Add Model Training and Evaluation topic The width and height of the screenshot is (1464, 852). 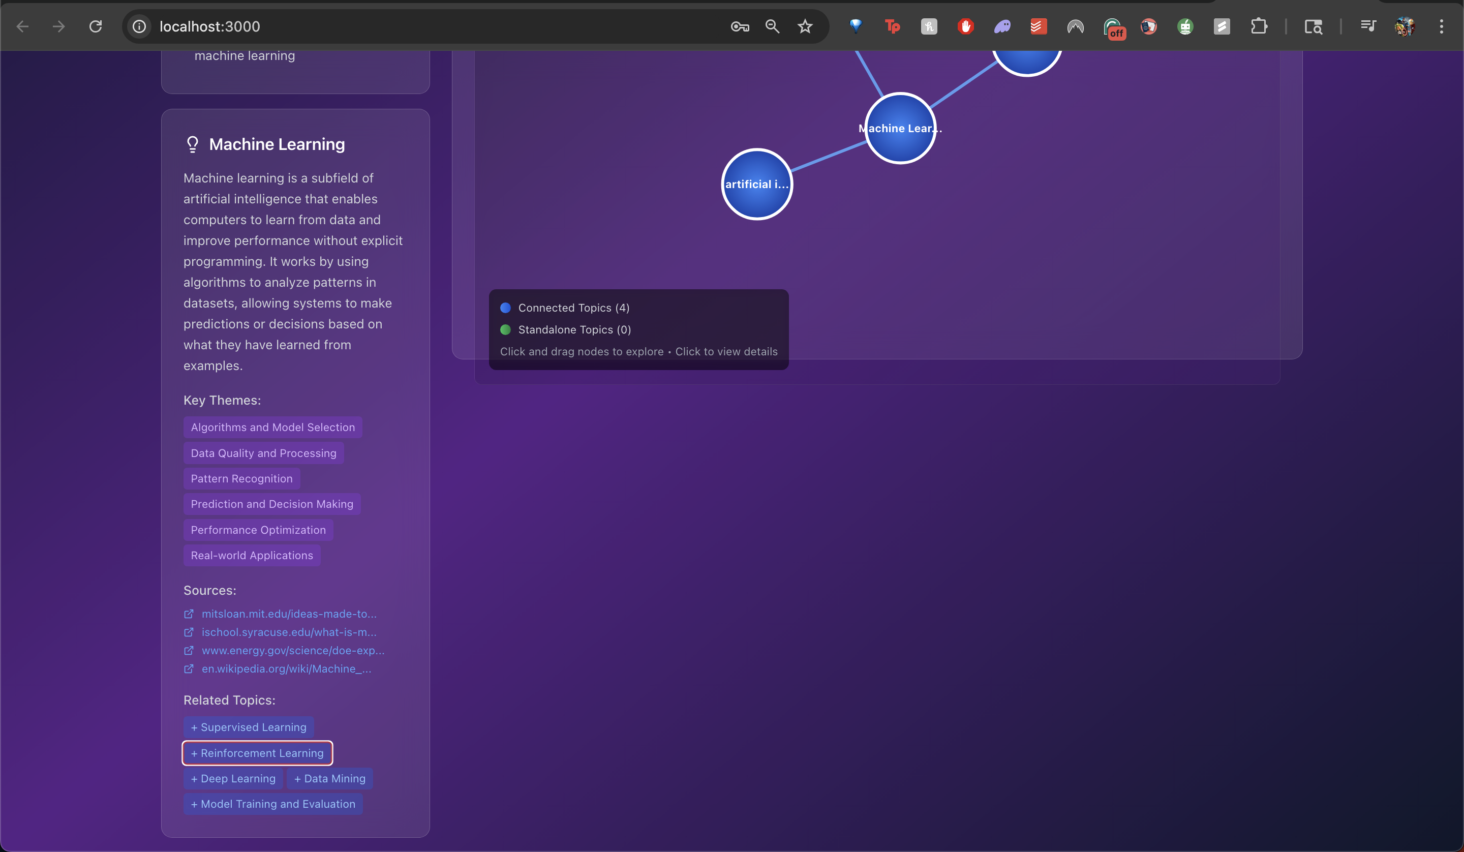pos(273,804)
